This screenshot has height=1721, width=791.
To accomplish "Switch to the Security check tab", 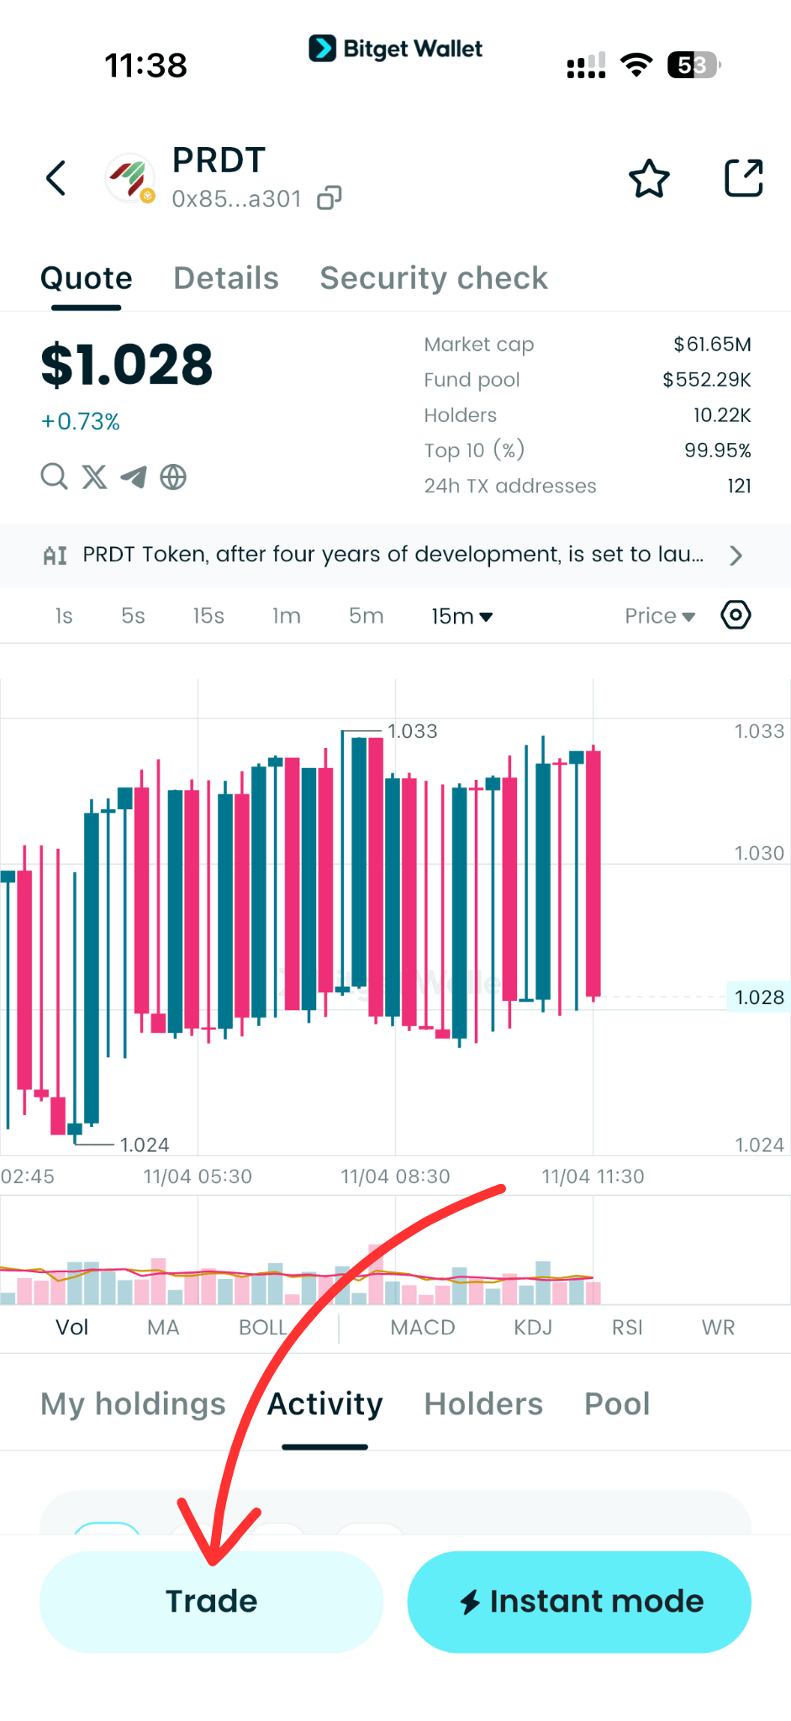I will (434, 278).
